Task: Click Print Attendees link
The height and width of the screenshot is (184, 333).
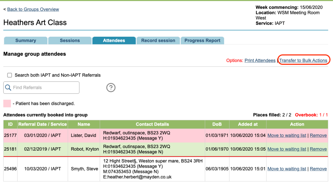Action: [260, 60]
